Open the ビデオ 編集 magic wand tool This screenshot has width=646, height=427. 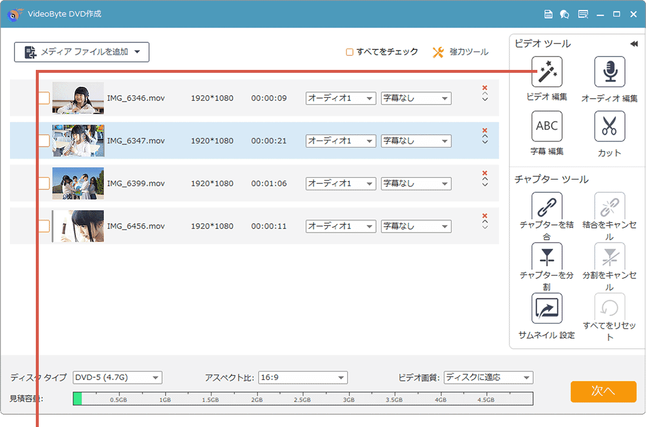[546, 72]
